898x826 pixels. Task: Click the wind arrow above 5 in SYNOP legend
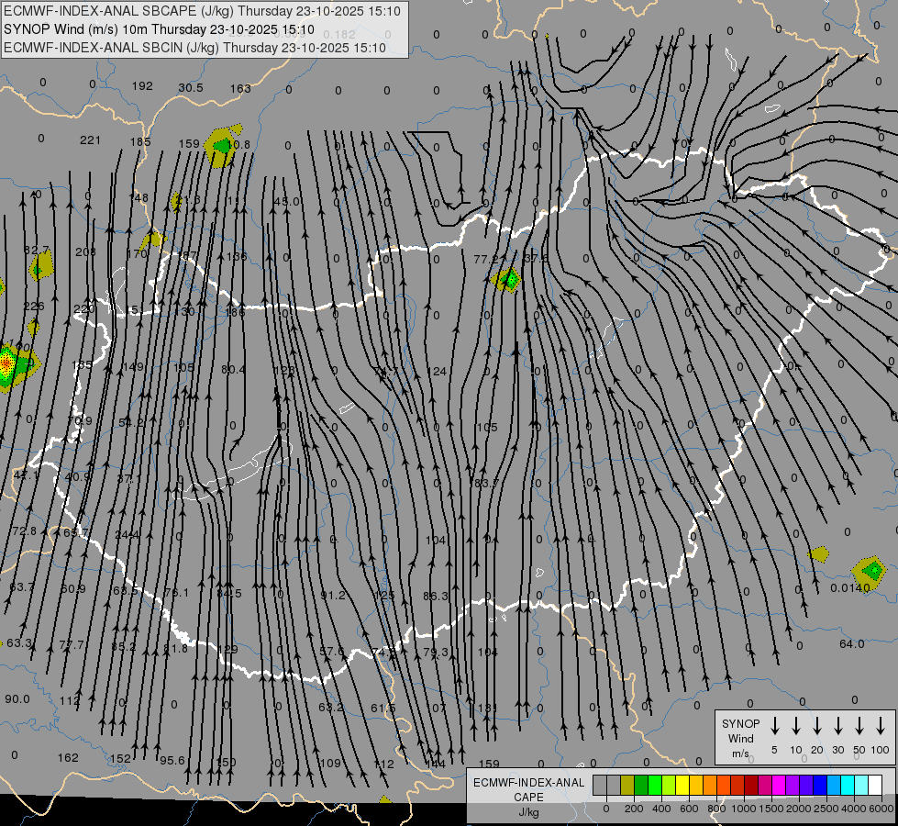click(x=774, y=726)
